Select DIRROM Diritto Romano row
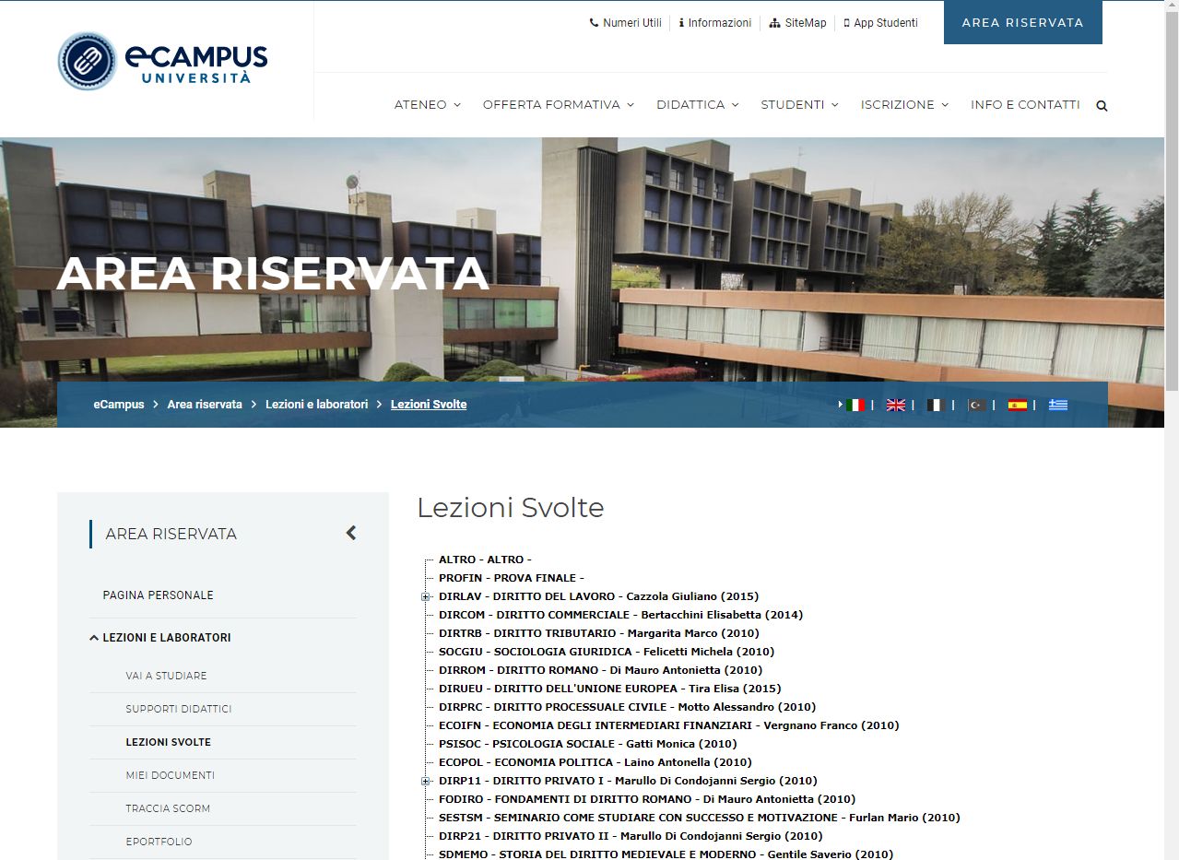1179x860 pixels. pos(601,670)
